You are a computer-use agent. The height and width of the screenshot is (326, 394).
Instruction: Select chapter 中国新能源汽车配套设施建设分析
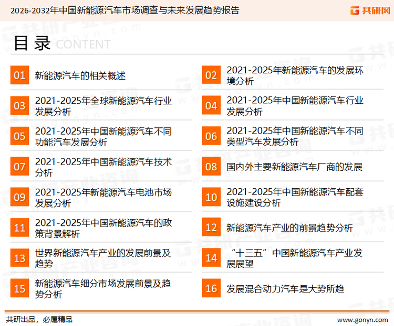click(295, 198)
